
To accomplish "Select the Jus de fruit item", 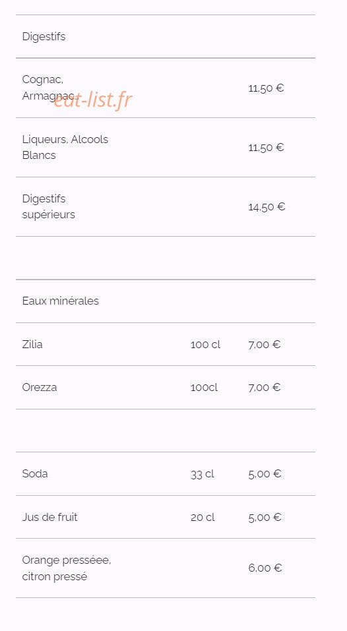I will (50, 517).
